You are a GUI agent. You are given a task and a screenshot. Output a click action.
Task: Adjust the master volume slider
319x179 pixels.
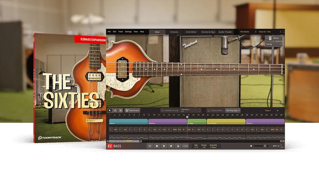point(261,146)
